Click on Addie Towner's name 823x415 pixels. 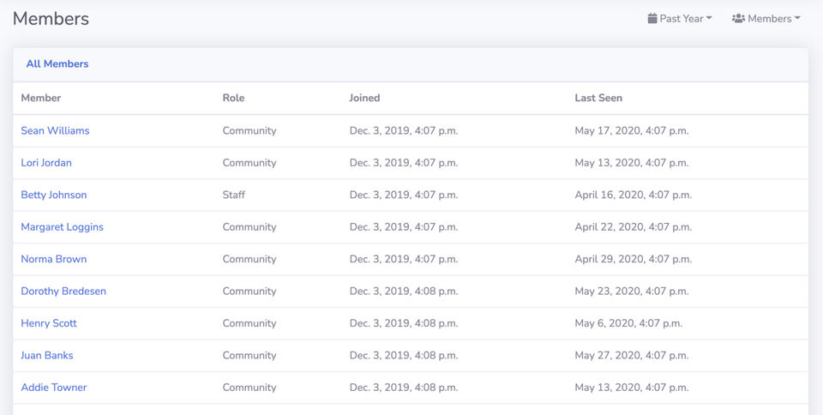tap(54, 388)
